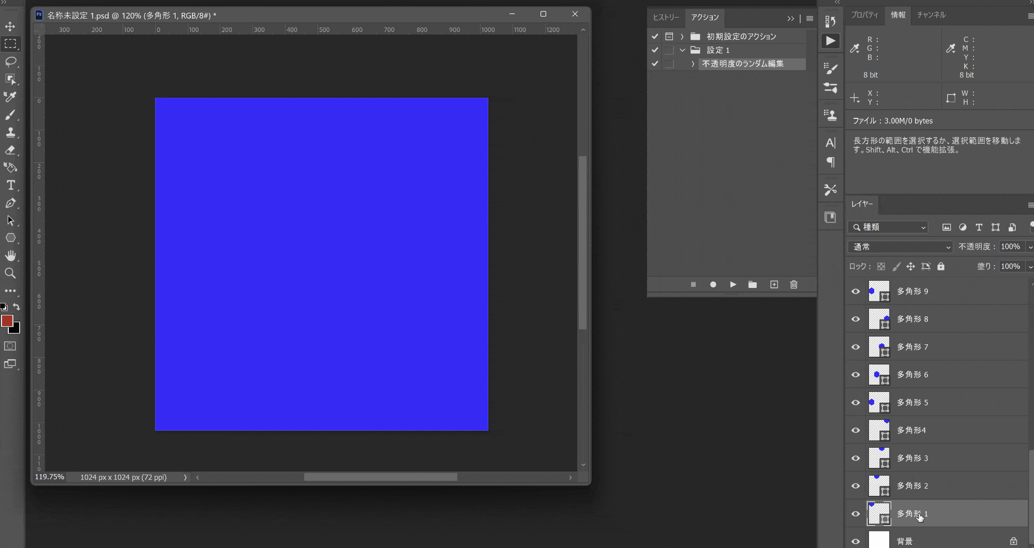1034x548 pixels.
Task: Lock transparent pixels
Action: [x=881, y=266]
